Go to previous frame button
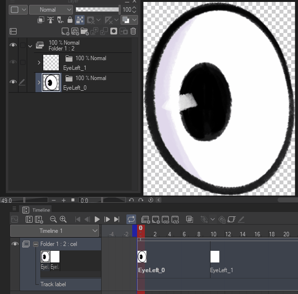 coord(87,219)
